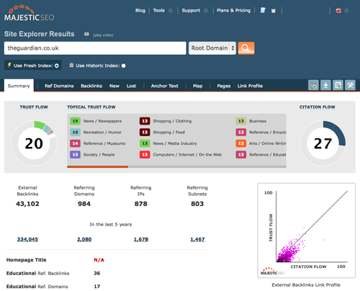
Task: Go to Plans & Pricing
Action: (x=233, y=10)
